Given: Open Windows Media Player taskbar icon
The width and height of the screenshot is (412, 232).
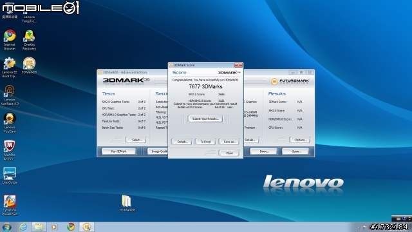Looking at the screenshot, I should coord(54,227).
